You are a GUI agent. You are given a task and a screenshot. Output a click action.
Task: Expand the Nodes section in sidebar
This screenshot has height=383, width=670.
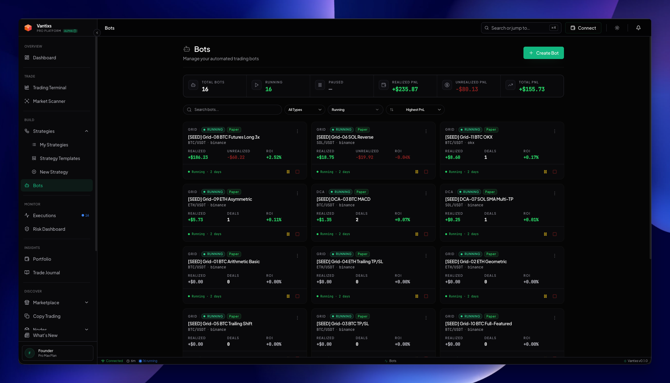(87, 329)
